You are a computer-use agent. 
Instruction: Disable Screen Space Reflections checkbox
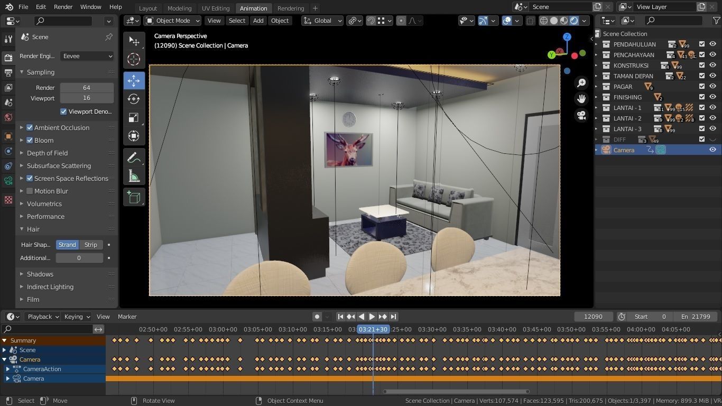point(30,178)
